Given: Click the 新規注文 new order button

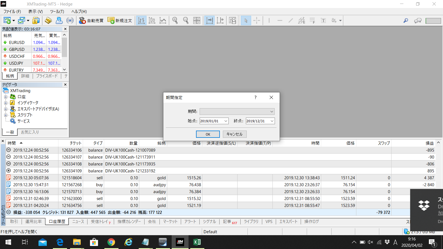Looking at the screenshot, I should pyautogui.click(x=120, y=20).
